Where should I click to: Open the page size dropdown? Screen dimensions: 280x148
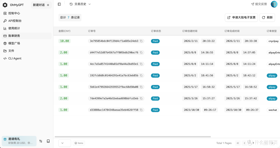coord(65,143)
